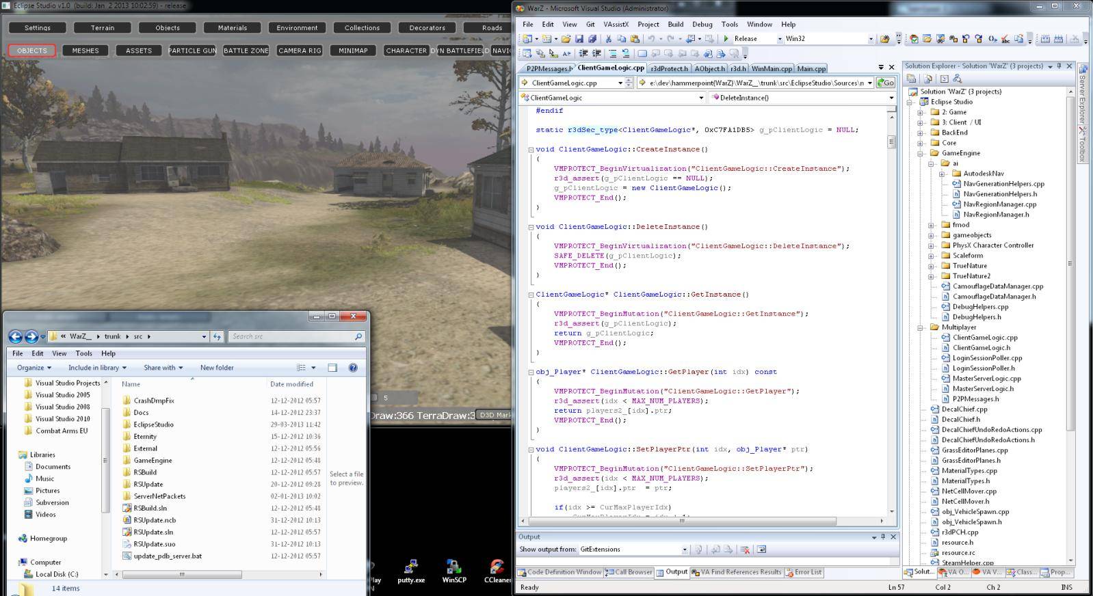Open ClientGameLogic class scope dropdown
1093x596 pixels.
(x=700, y=98)
